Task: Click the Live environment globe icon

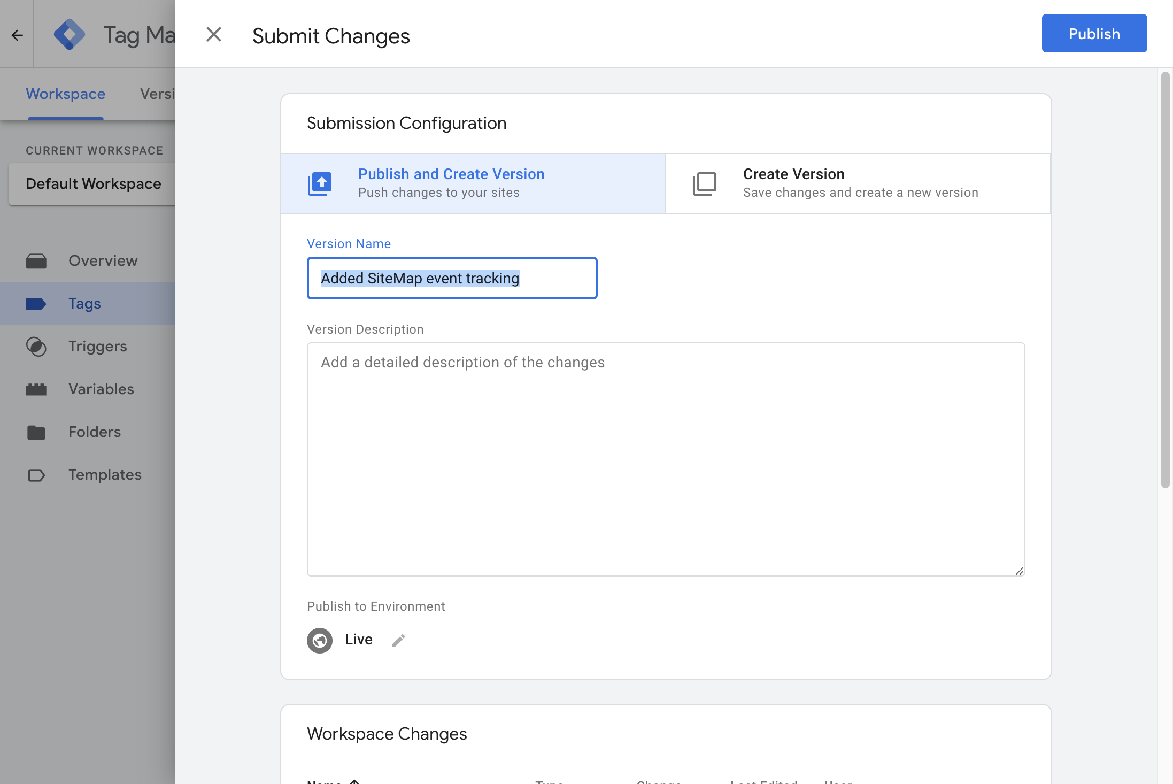Action: coord(320,640)
